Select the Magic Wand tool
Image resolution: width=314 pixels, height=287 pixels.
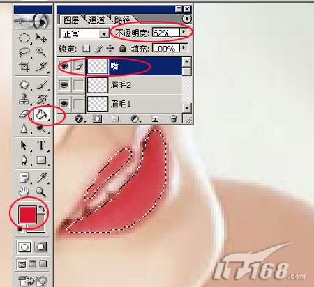coord(41,52)
